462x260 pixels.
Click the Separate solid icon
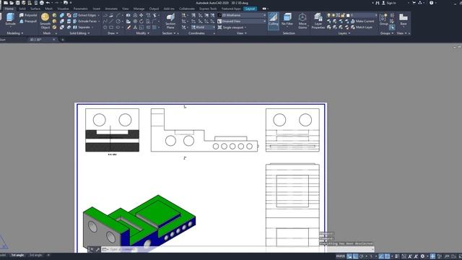pos(75,27)
